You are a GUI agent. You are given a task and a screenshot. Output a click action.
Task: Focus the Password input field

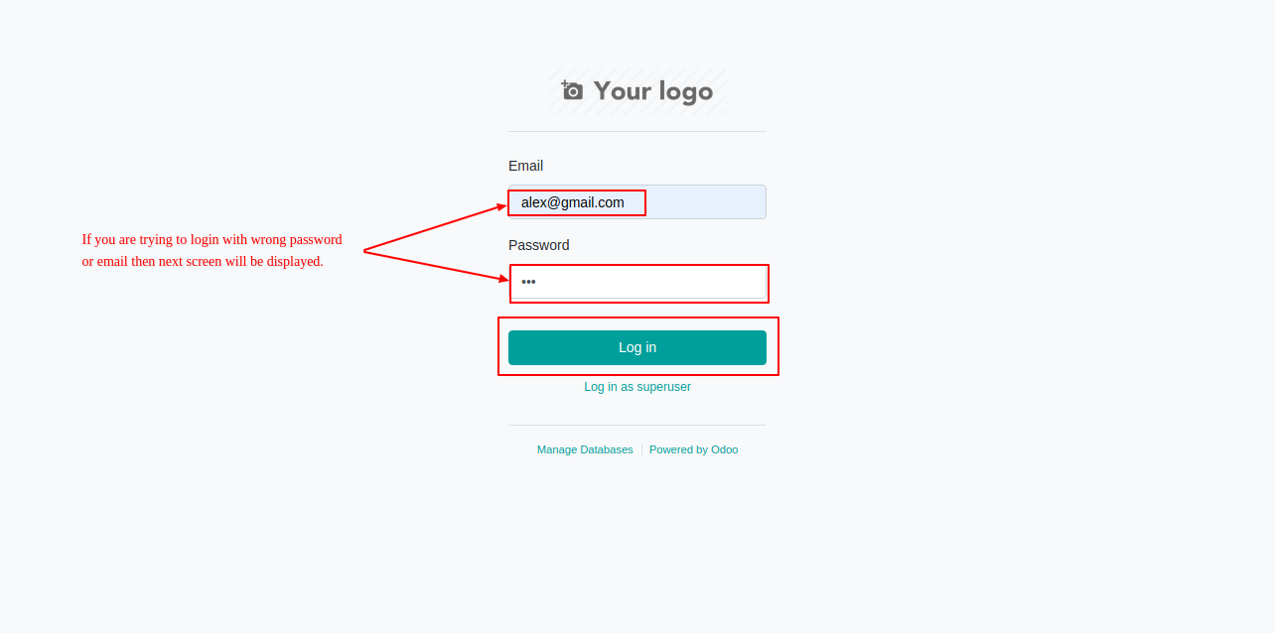637,282
